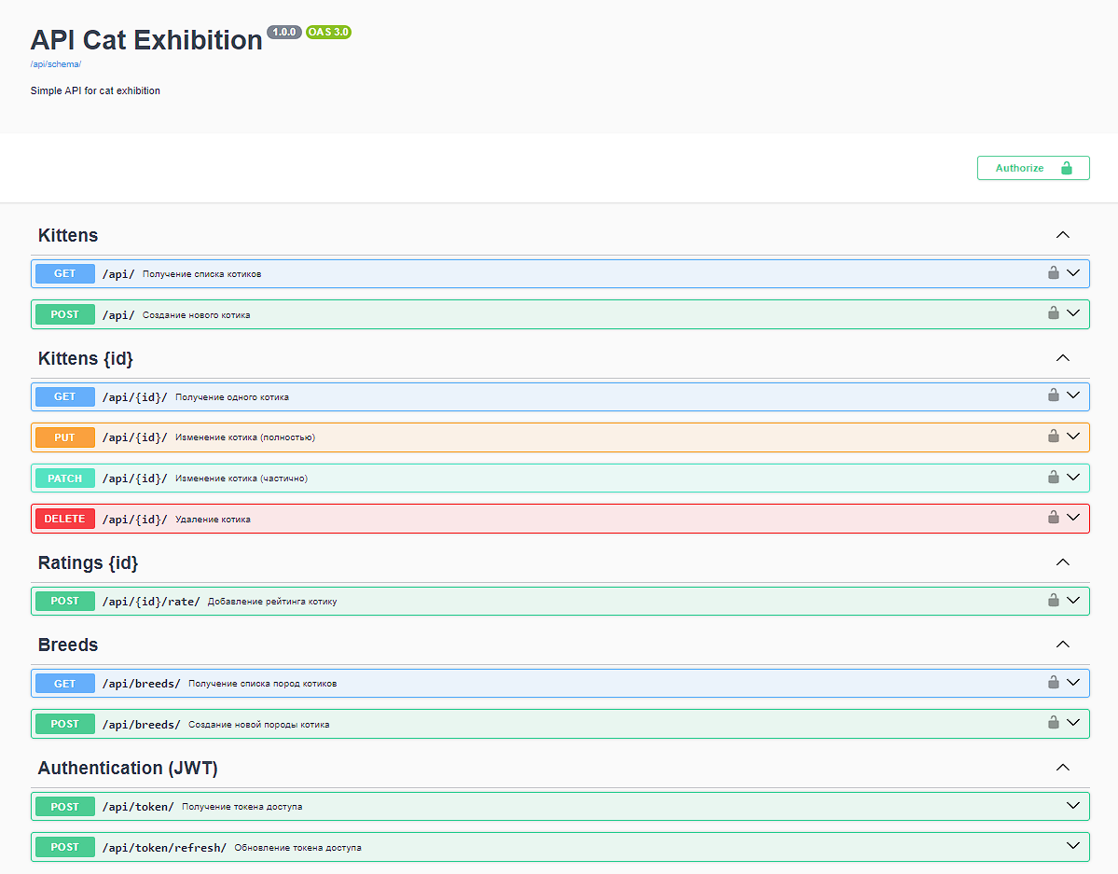1118x874 pixels.
Task: Click POST method badge for /api/ kitten creation
Action: pos(65,314)
